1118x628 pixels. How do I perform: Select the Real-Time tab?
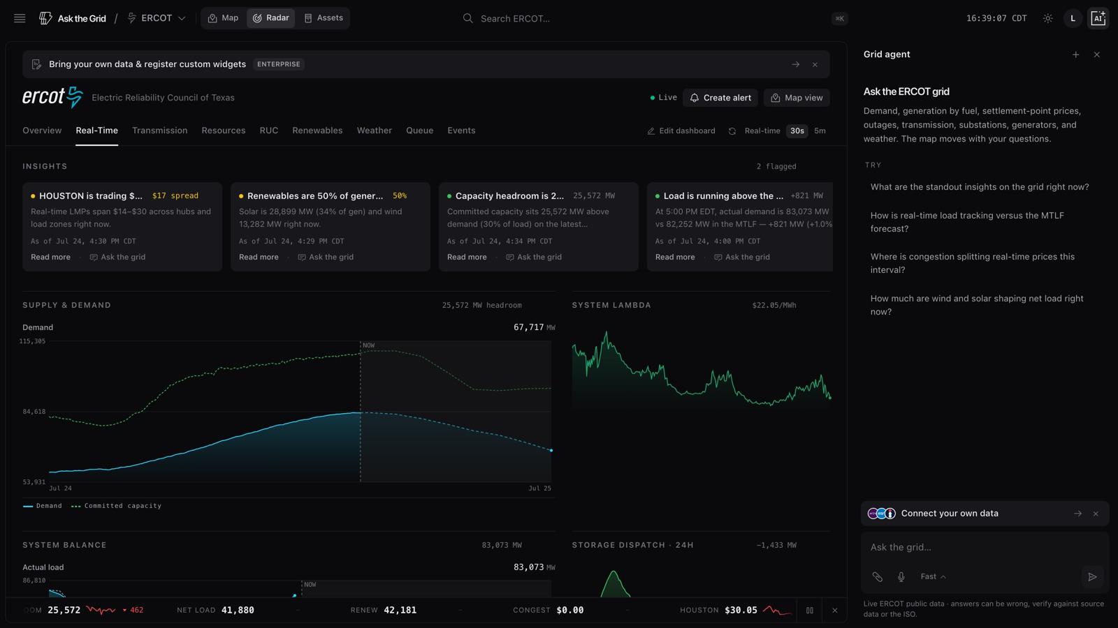[x=97, y=130]
